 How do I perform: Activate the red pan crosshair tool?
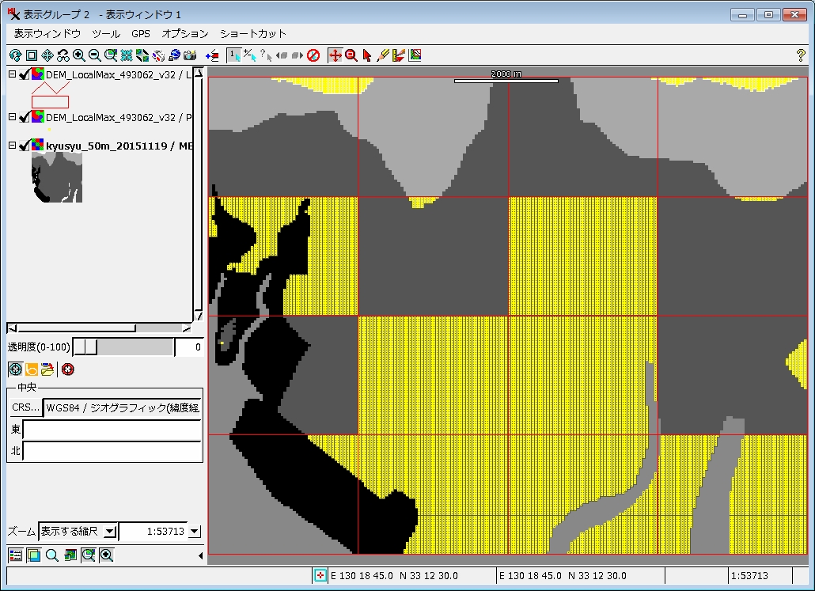tap(335, 55)
